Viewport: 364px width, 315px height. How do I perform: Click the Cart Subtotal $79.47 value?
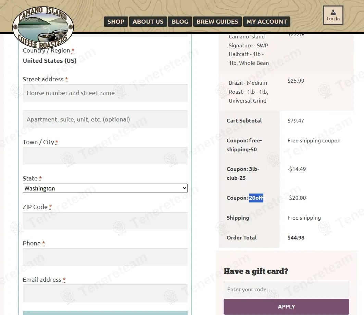pos(296,120)
